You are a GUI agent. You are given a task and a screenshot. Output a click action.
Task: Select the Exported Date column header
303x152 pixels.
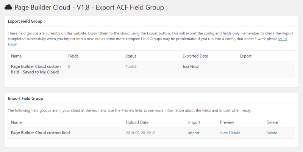(x=195, y=56)
